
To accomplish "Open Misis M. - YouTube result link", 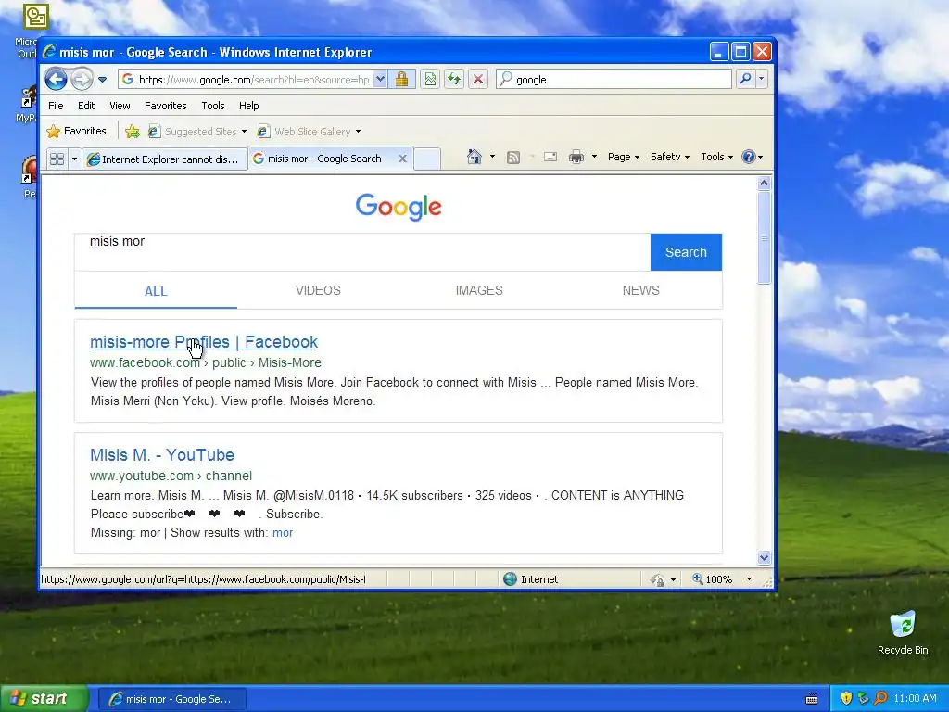I will click(162, 454).
